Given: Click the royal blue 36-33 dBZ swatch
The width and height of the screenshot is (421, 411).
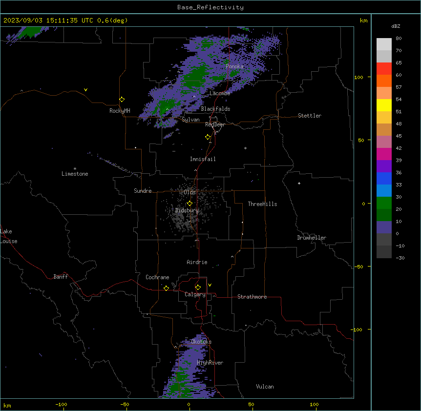Looking at the screenshot, I should click(384, 178).
